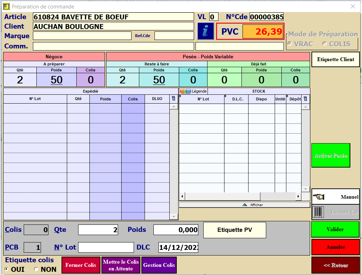
Task: Click the Dispo column header in STOCK
Action: click(x=261, y=99)
